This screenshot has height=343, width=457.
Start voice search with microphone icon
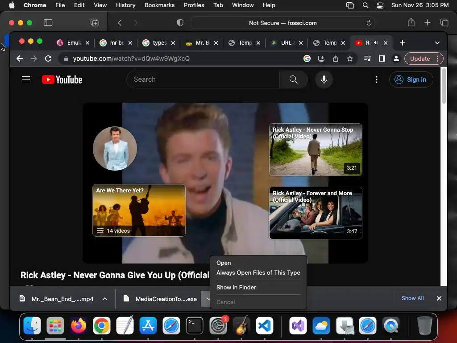pos(324,79)
